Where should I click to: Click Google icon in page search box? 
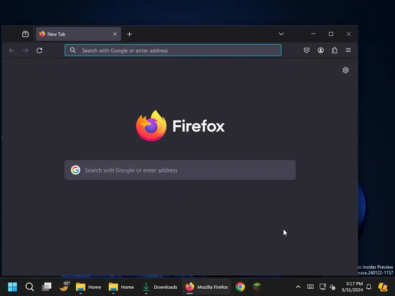(76, 170)
